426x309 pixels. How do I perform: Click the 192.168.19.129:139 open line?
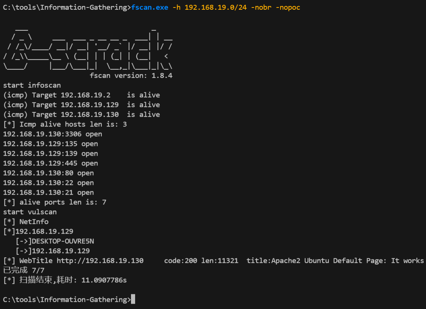click(51, 154)
